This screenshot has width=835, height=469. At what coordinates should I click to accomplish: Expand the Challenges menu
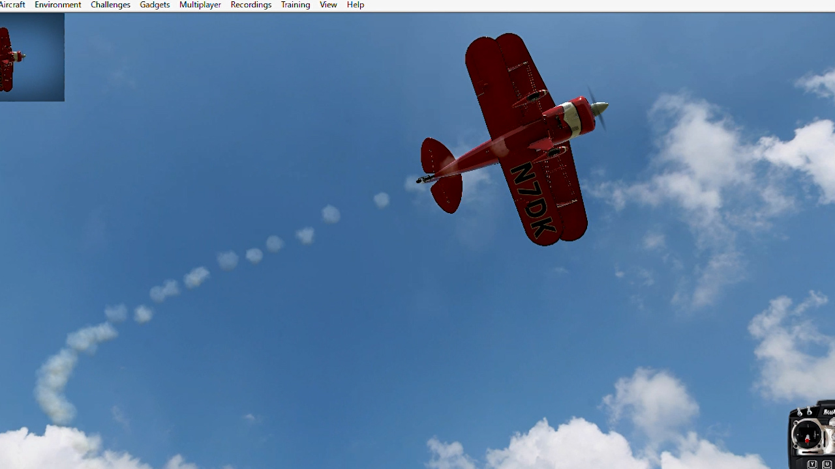click(x=110, y=5)
